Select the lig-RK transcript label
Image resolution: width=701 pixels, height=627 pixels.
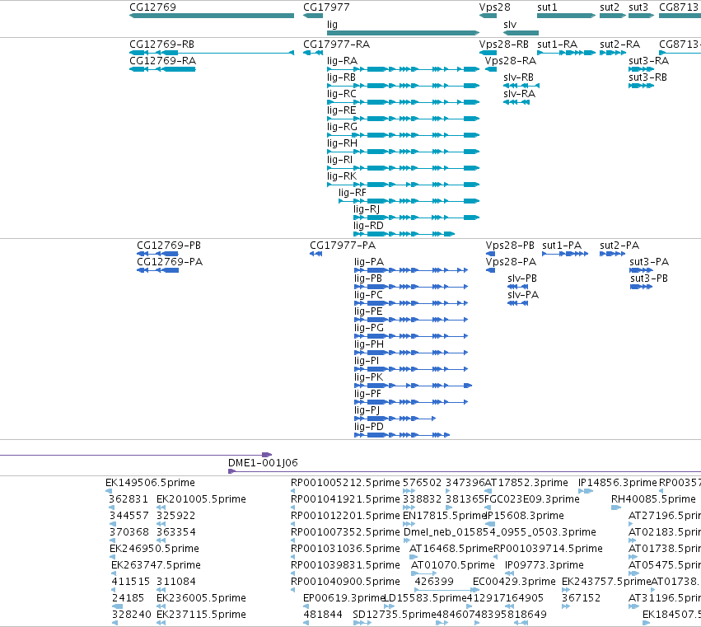tap(342, 176)
